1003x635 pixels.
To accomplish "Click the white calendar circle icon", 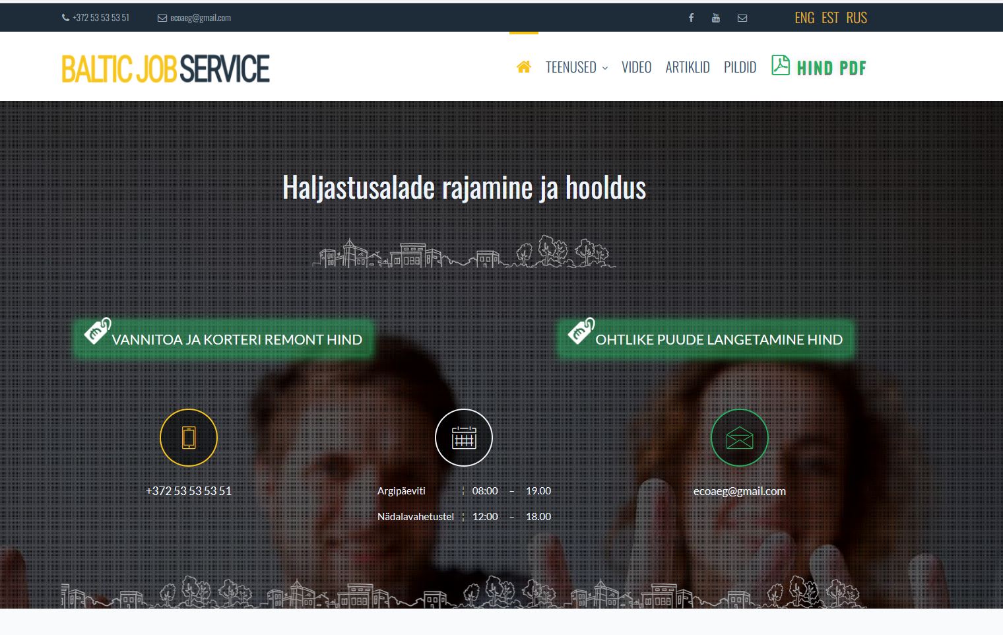I will click(x=464, y=438).
